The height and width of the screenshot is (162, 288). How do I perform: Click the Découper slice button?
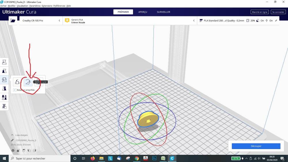[256, 146]
